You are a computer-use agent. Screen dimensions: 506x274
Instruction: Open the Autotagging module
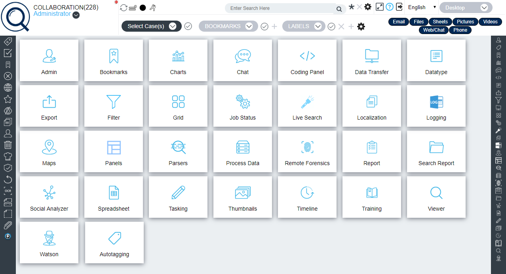tap(114, 242)
